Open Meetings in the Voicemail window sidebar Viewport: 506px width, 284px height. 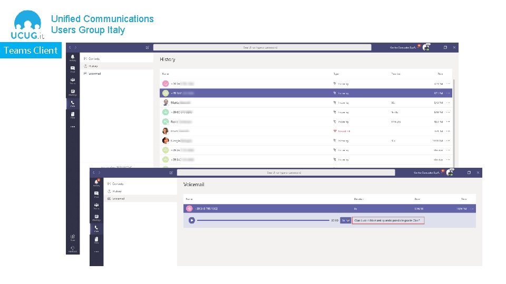(96, 218)
